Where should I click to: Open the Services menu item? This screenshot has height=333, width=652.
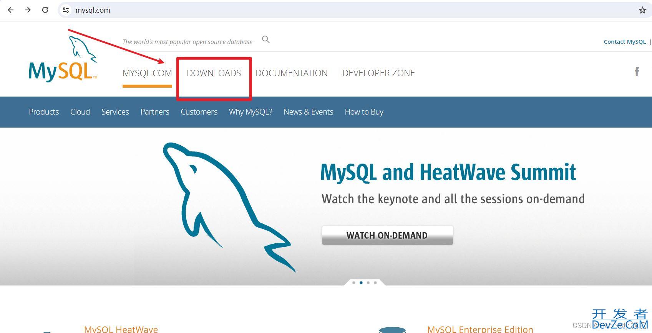pyautogui.click(x=115, y=112)
